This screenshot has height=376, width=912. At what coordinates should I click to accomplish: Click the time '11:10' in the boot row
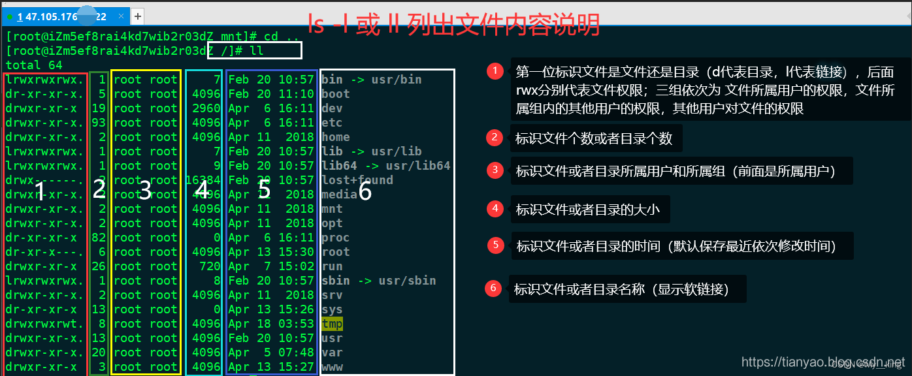click(296, 94)
